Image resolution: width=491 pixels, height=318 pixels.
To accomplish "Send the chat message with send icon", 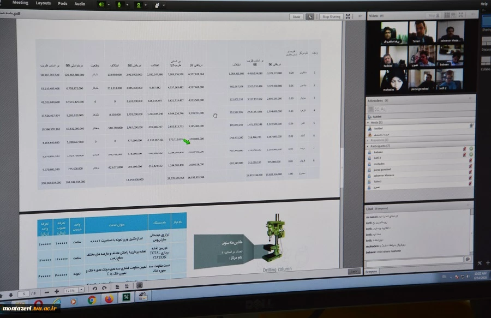I will 468,259.
